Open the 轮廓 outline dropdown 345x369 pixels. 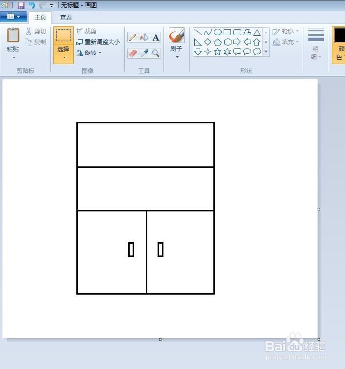tap(285, 31)
